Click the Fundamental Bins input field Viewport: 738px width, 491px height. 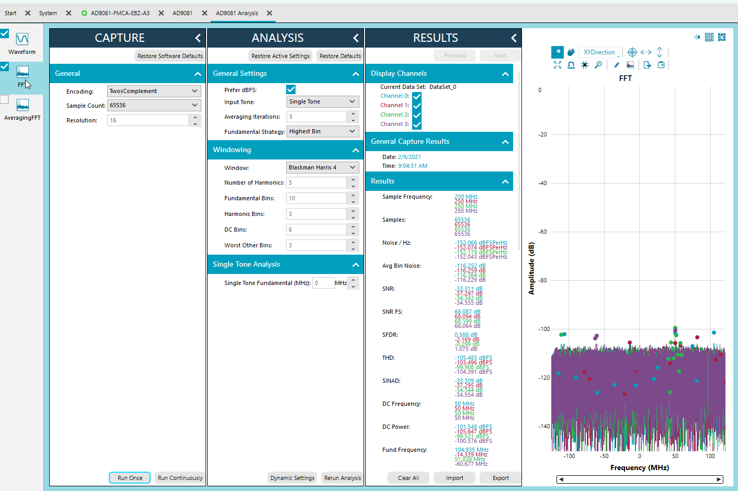[316, 198]
